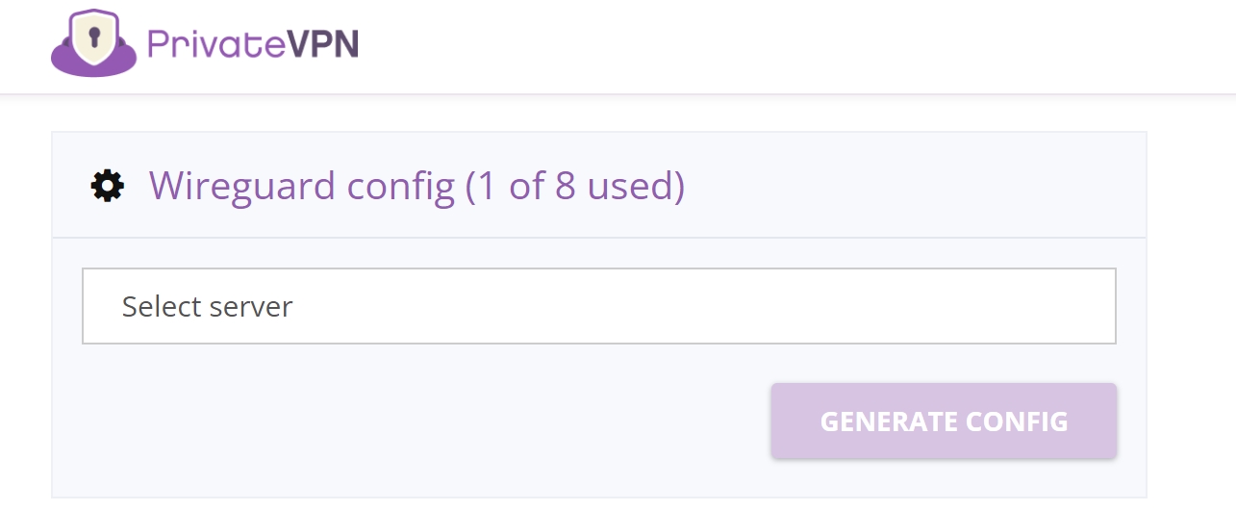The width and height of the screenshot is (1236, 511).
Task: Click the gear icon beside Wireguard config
Action: click(x=107, y=186)
